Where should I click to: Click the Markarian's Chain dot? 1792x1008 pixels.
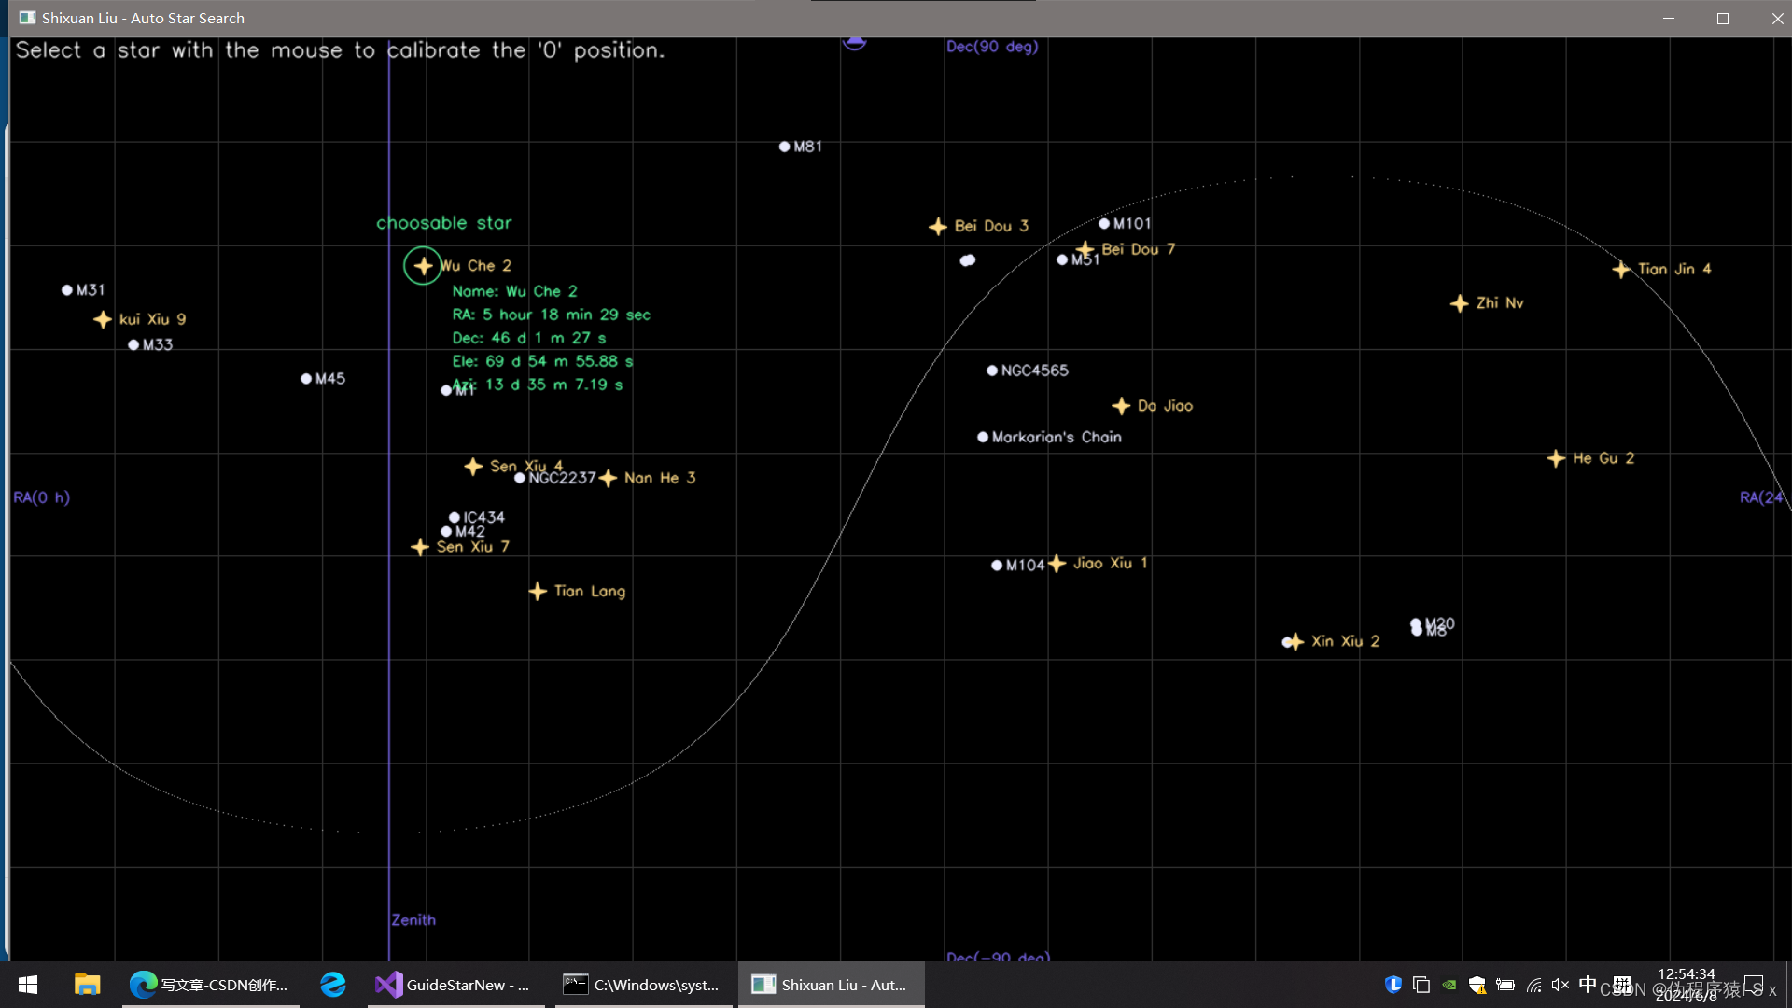[x=983, y=437]
